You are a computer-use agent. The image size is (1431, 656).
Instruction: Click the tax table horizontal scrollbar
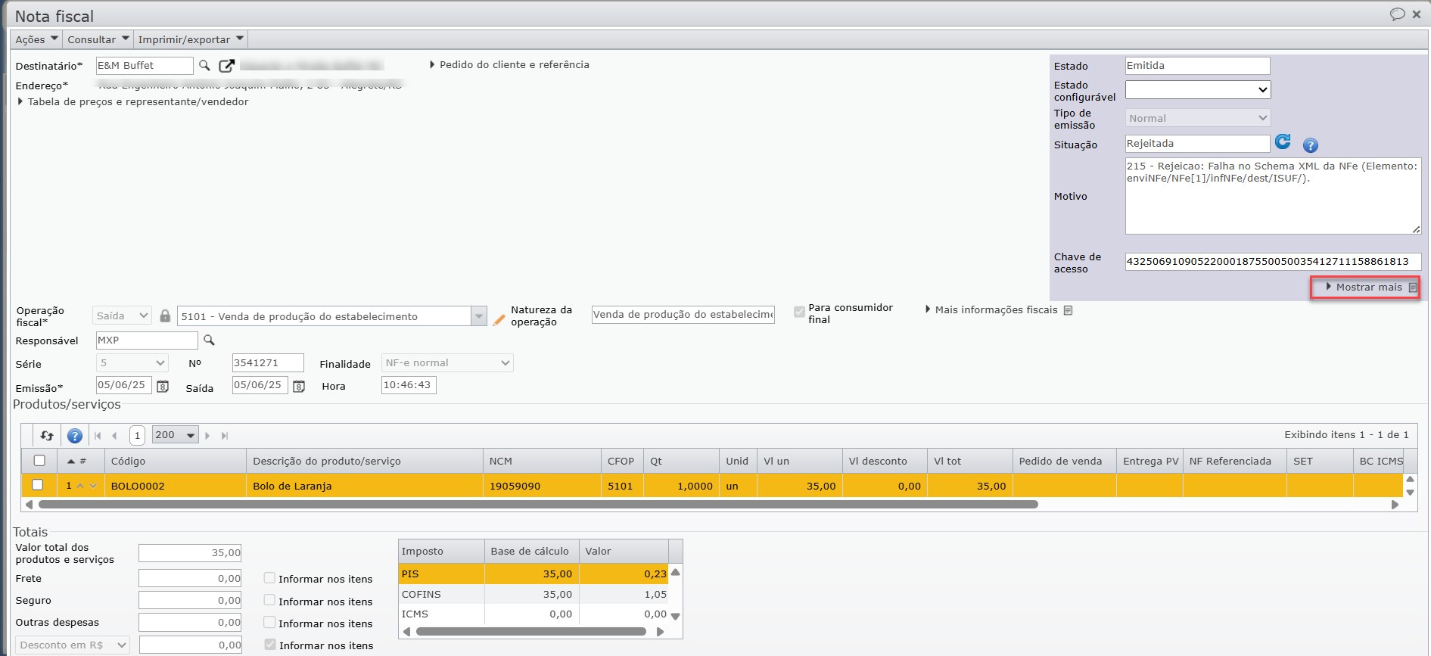point(530,632)
